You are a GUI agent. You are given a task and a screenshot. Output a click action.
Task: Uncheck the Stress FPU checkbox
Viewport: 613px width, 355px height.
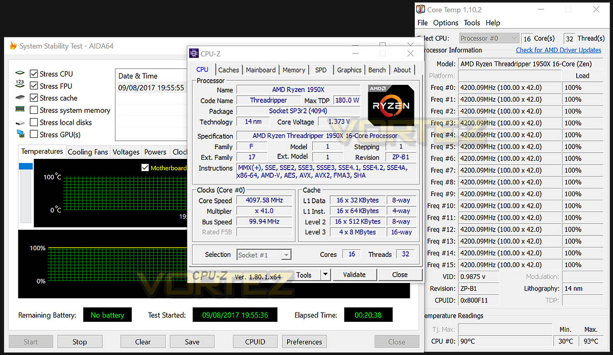[x=34, y=86]
